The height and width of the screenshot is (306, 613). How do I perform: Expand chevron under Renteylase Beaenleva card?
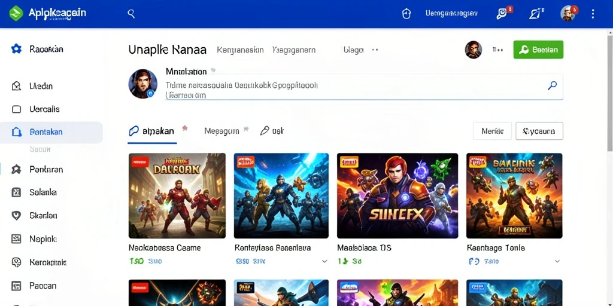(x=324, y=262)
